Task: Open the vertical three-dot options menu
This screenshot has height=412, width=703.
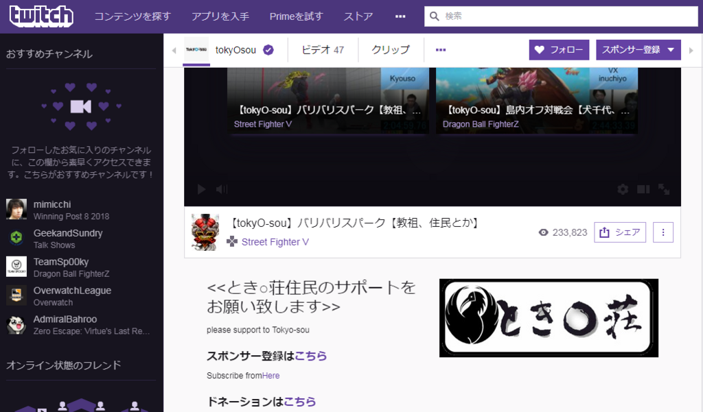Action: [x=663, y=232]
